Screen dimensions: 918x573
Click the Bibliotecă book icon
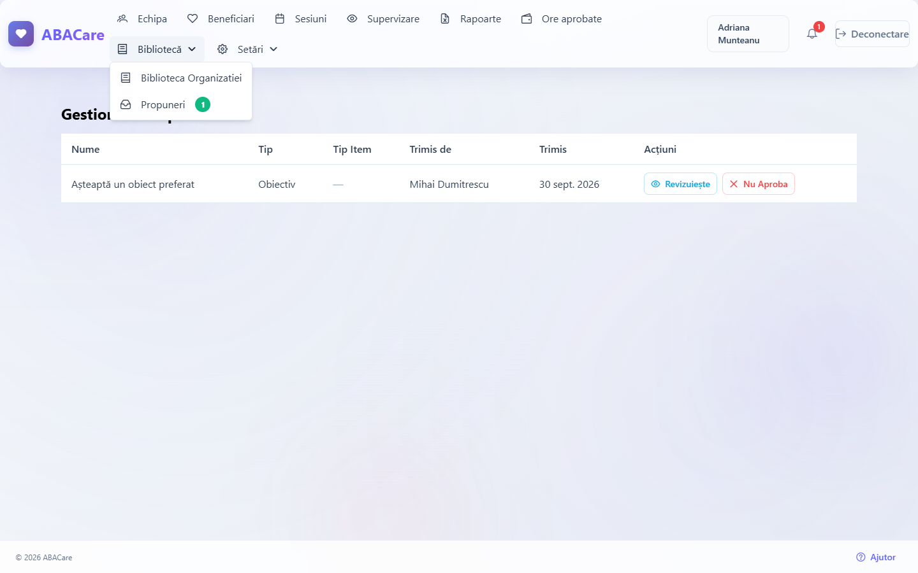click(x=122, y=49)
